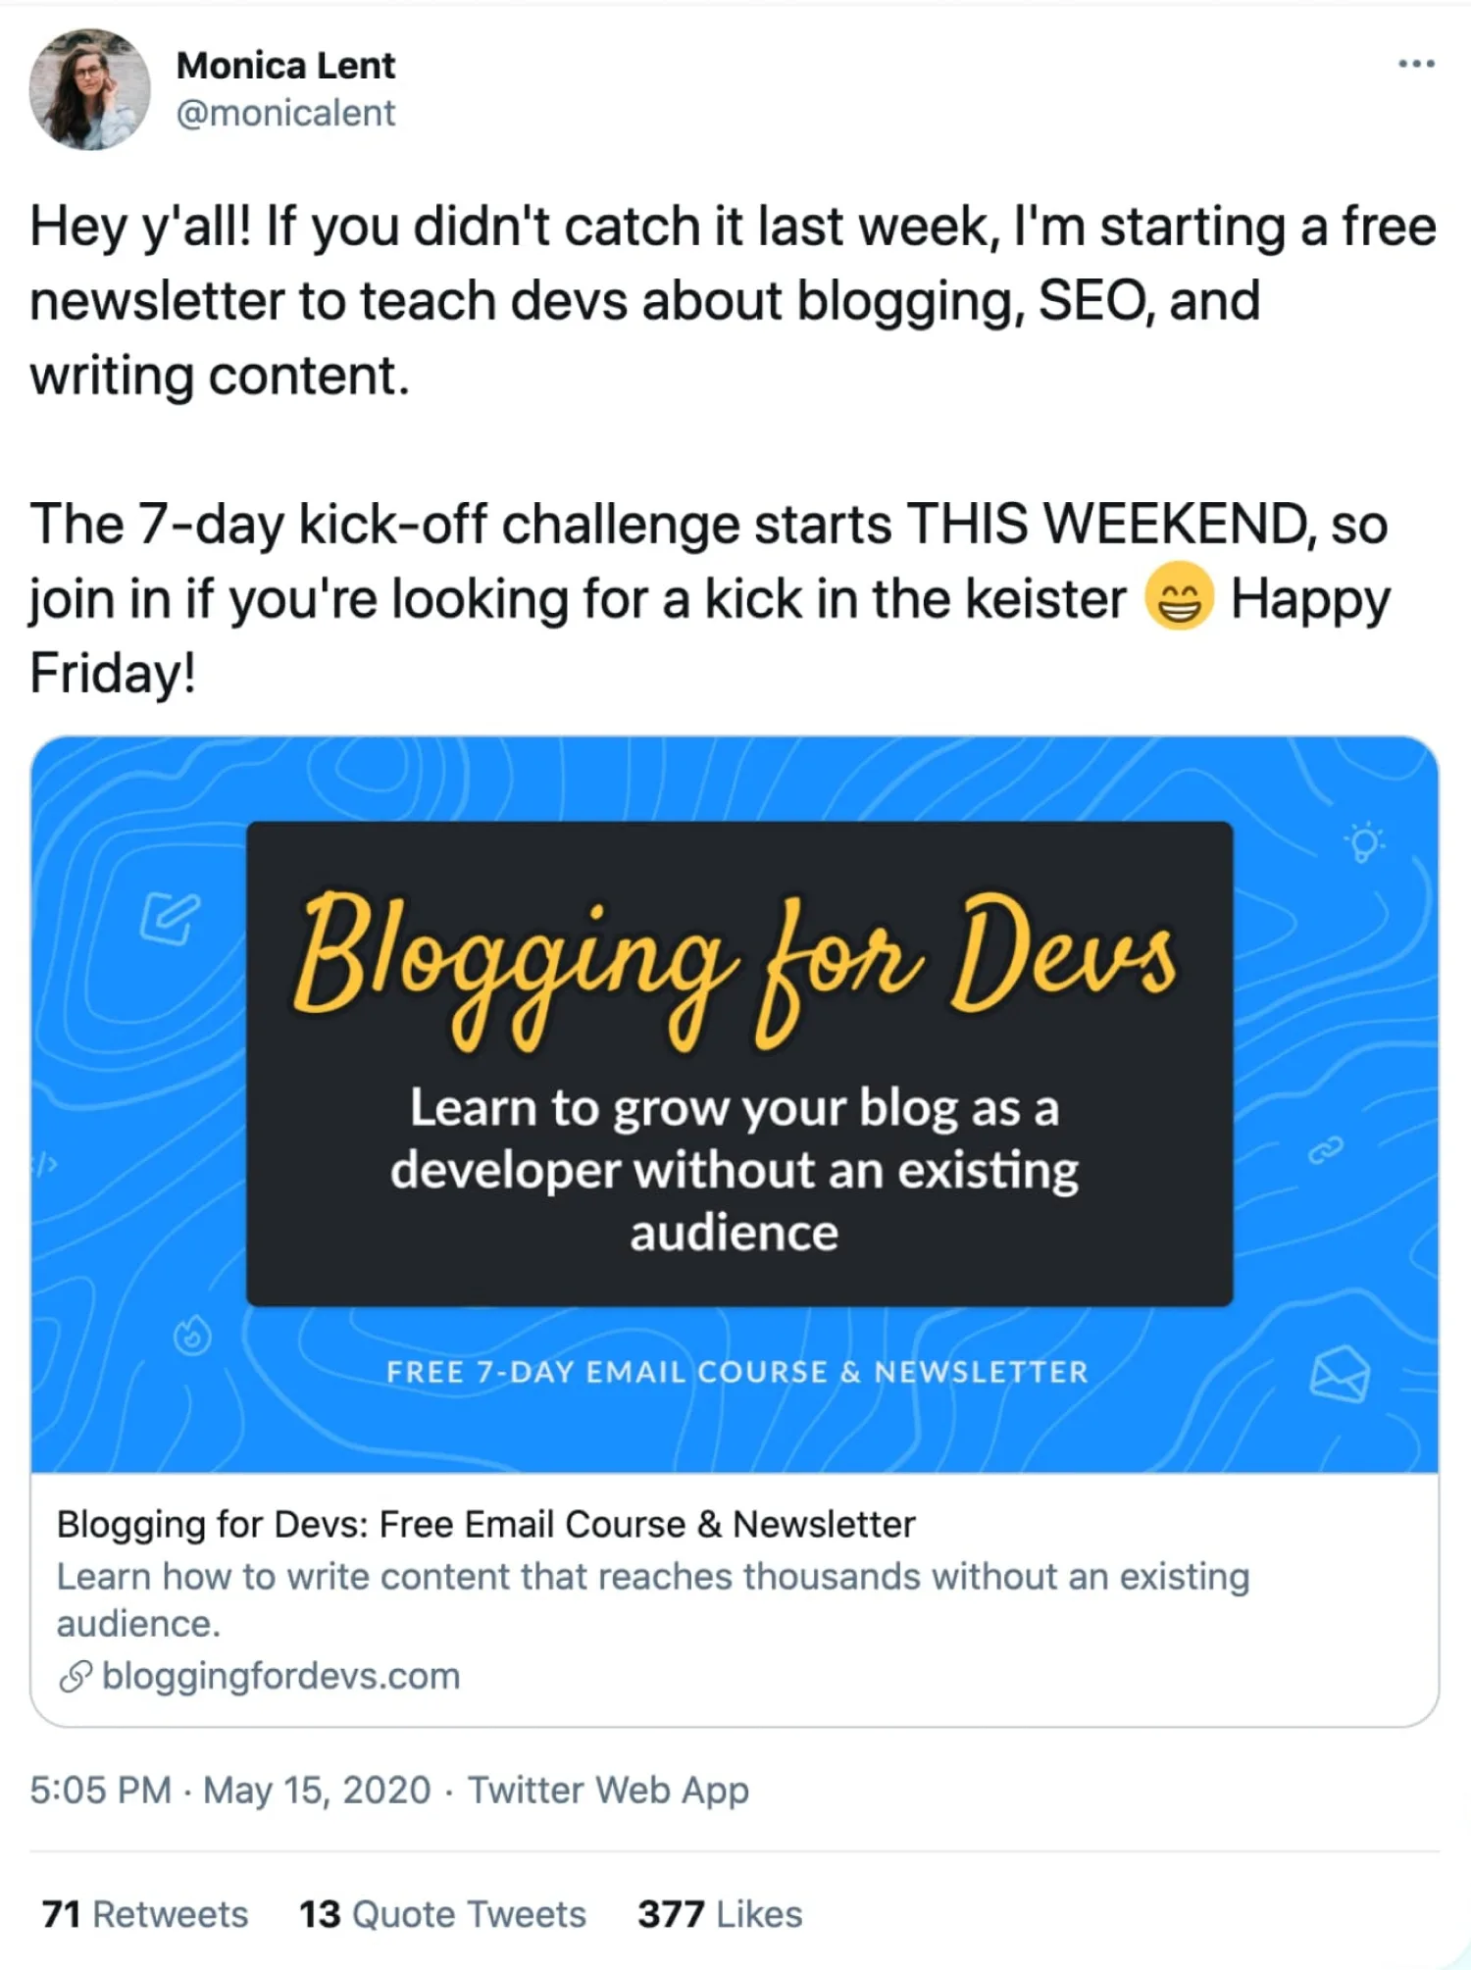Click the chain link icon on banner
The width and height of the screenshot is (1471, 1970).
coord(1325,1150)
